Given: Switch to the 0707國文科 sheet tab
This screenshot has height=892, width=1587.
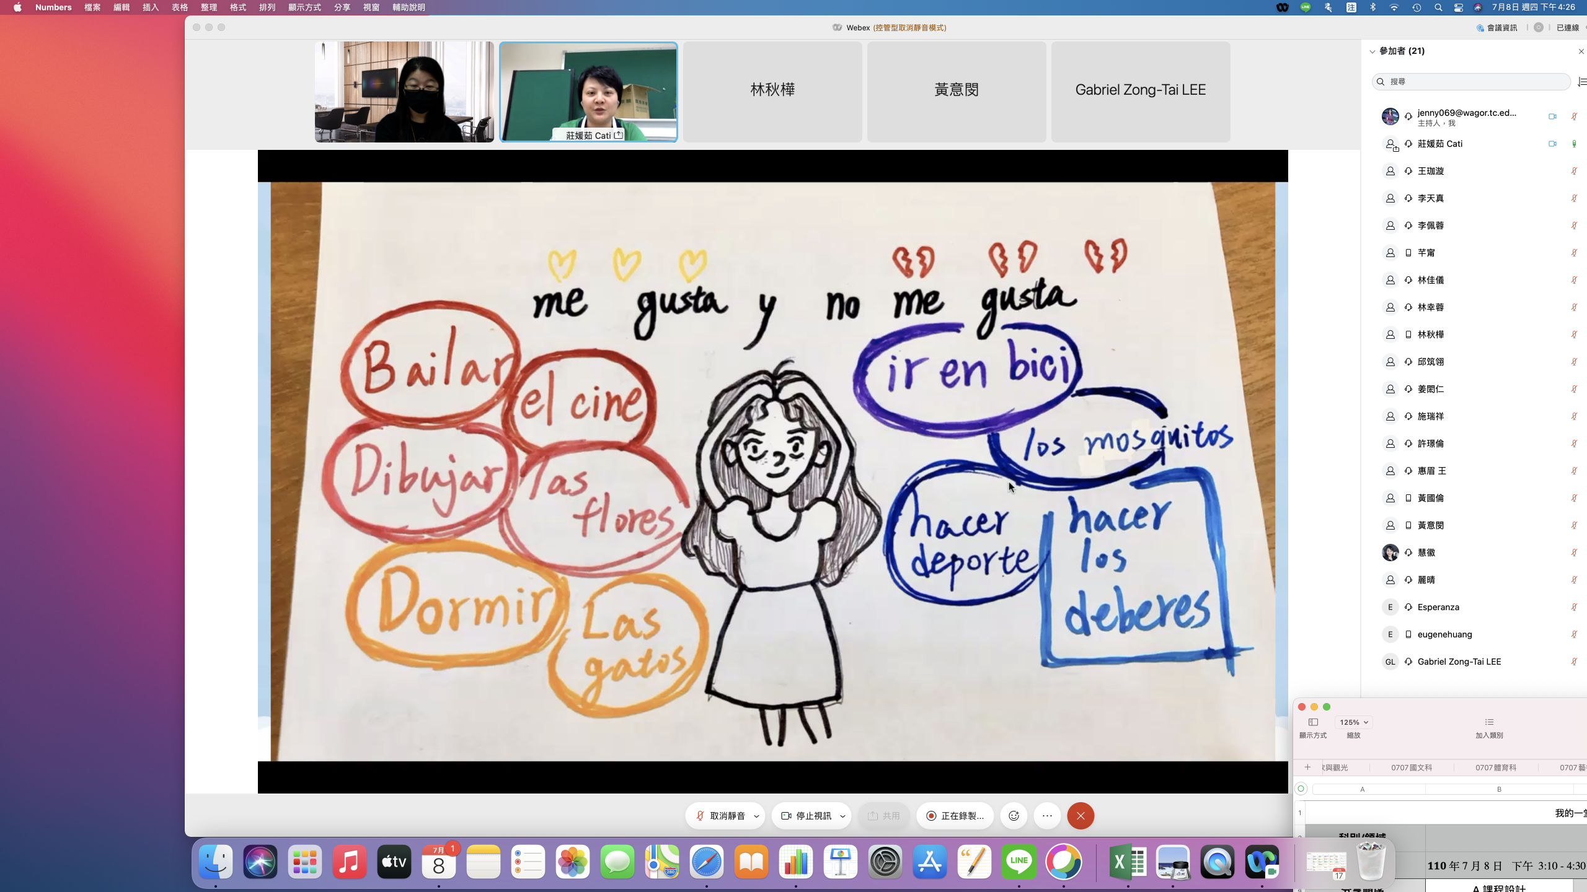Looking at the screenshot, I should pos(1411,767).
